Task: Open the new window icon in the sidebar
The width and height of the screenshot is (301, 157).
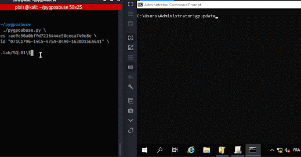Action: point(130,101)
